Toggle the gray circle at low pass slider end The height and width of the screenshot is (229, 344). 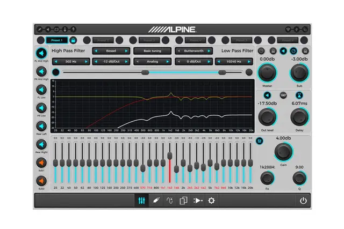point(249,72)
